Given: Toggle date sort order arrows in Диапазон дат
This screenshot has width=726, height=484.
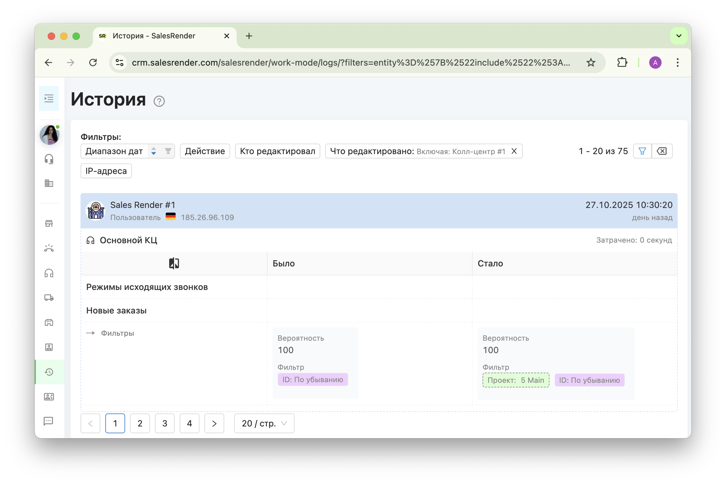Looking at the screenshot, I should [x=154, y=151].
